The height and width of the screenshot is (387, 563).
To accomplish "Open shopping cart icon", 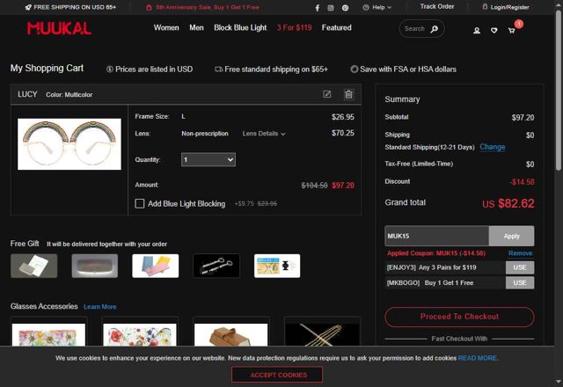I will (x=512, y=31).
